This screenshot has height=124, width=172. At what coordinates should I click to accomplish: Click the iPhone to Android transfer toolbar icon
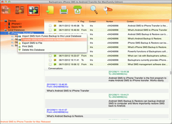click(19, 10)
